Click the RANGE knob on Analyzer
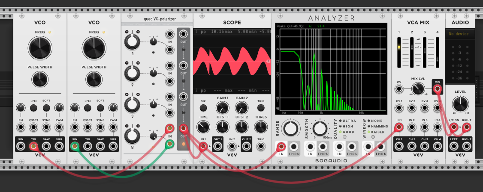 tap(291, 128)
